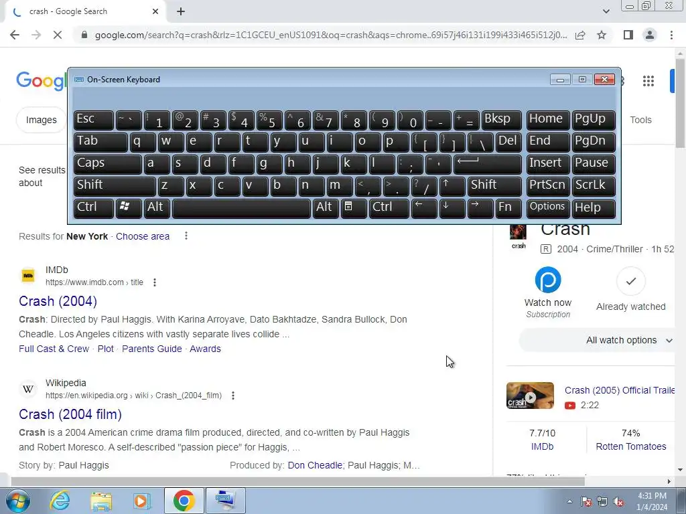This screenshot has width=686, height=514.
Task: Click the horizontal page scrollbar
Action: [x=297, y=481]
